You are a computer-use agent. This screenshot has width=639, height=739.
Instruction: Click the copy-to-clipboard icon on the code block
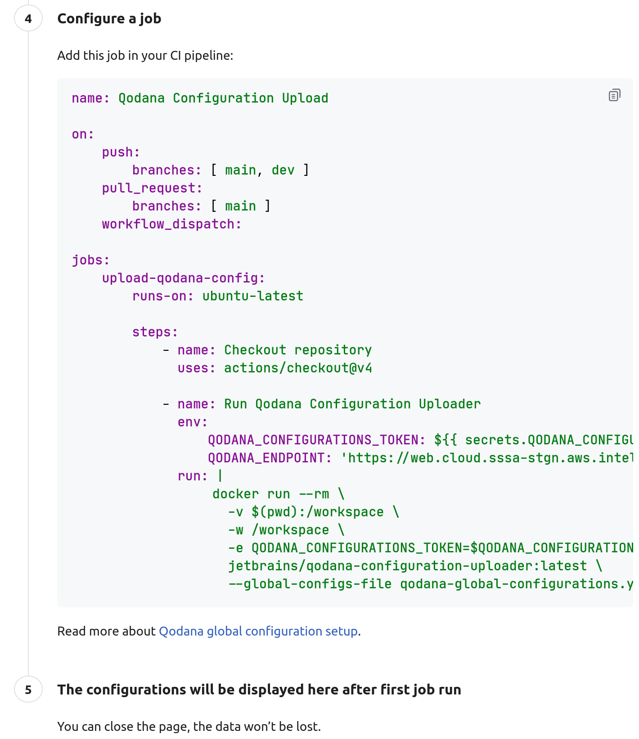615,94
